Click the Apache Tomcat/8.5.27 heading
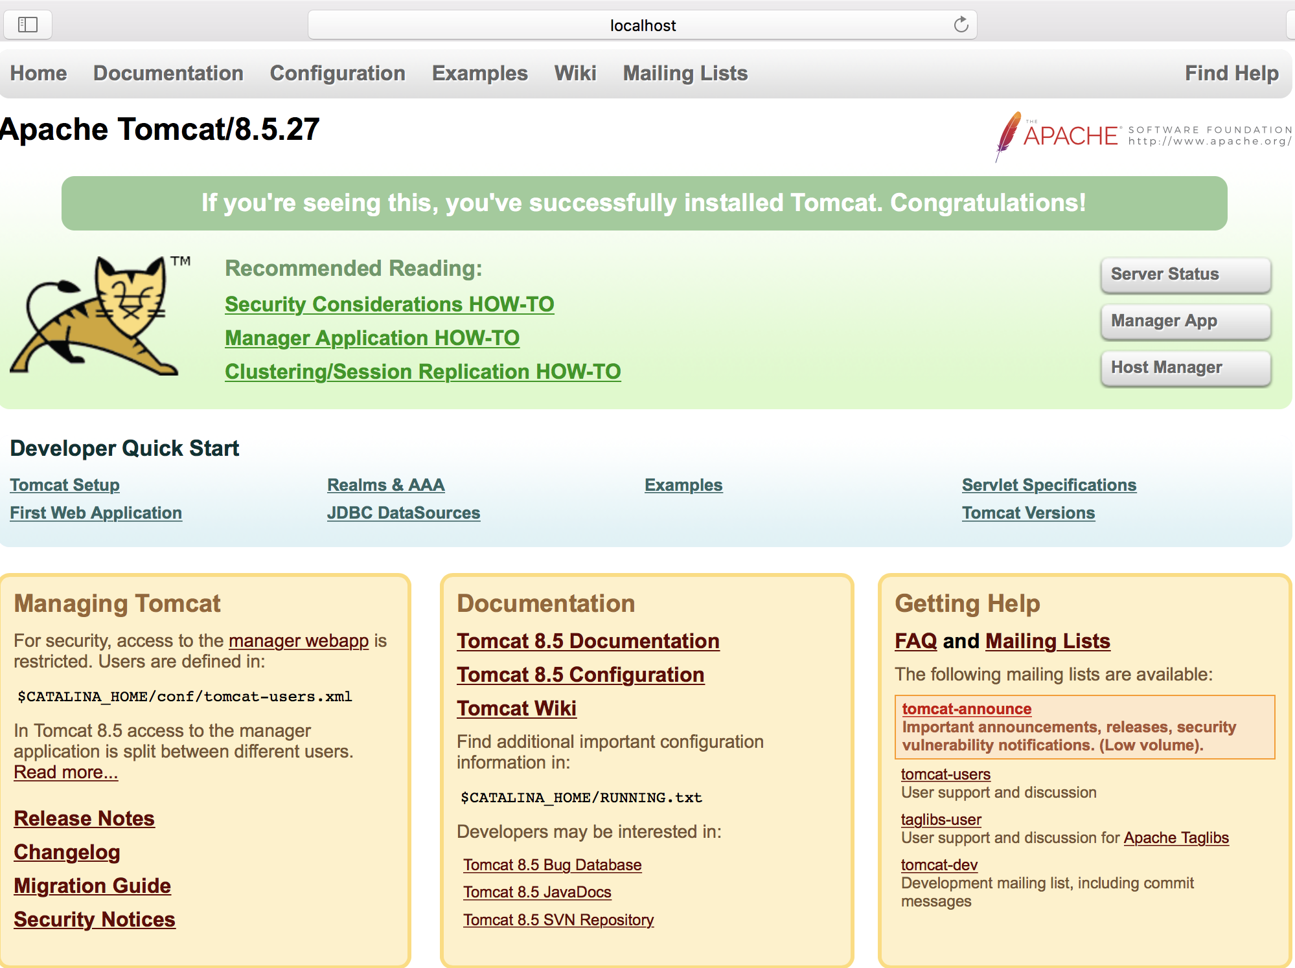1295x968 pixels. tap(159, 129)
